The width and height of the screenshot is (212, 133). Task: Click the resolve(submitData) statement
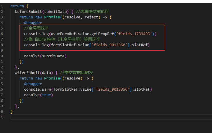(45, 56)
